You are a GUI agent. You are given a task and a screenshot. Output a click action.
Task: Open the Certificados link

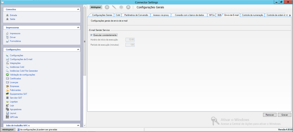[15, 78]
